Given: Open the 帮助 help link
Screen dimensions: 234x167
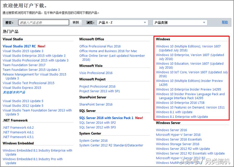Looking at the screenshot, I should pos(224,22).
